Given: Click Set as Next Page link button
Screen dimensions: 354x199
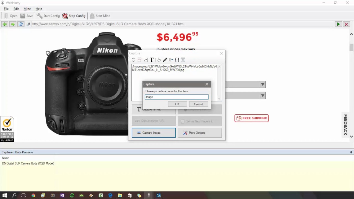Looking at the screenshot, I should click(x=200, y=121).
